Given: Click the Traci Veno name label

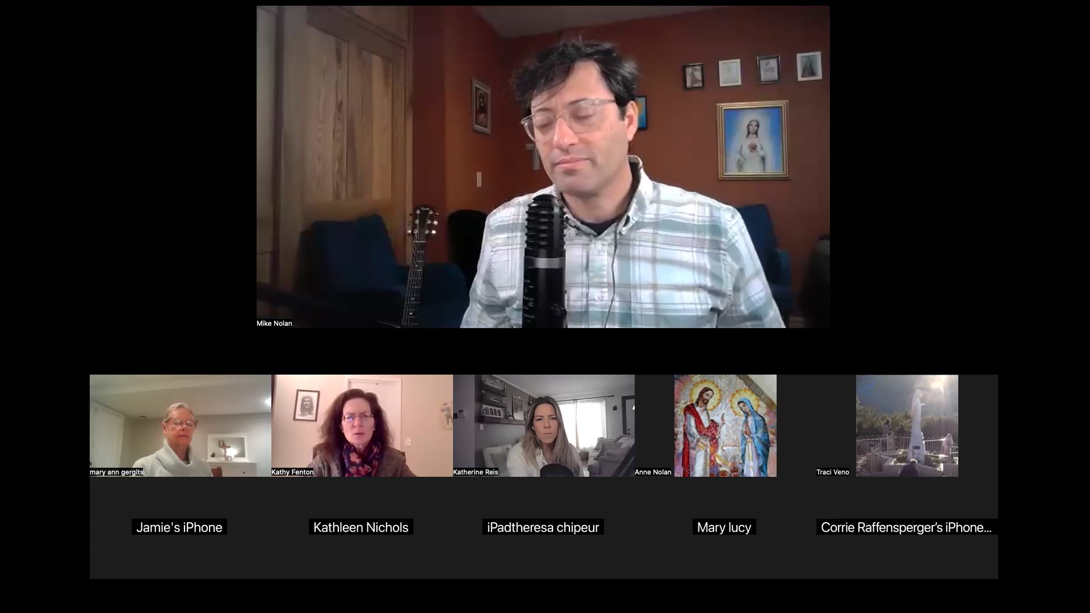Looking at the screenshot, I should click(832, 472).
